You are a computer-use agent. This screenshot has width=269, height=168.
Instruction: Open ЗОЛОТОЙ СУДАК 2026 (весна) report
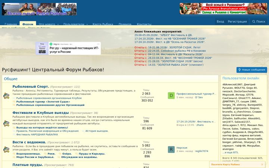point(175,61)
